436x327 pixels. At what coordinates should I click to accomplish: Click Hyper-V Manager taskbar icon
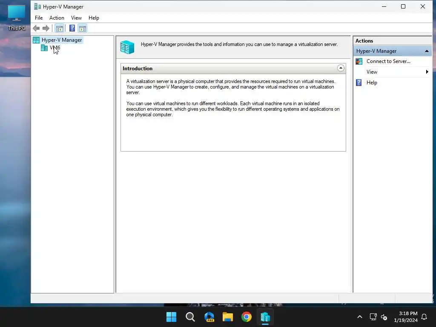265,317
